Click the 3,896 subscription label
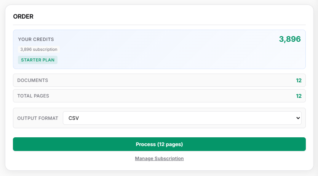 coord(39,49)
